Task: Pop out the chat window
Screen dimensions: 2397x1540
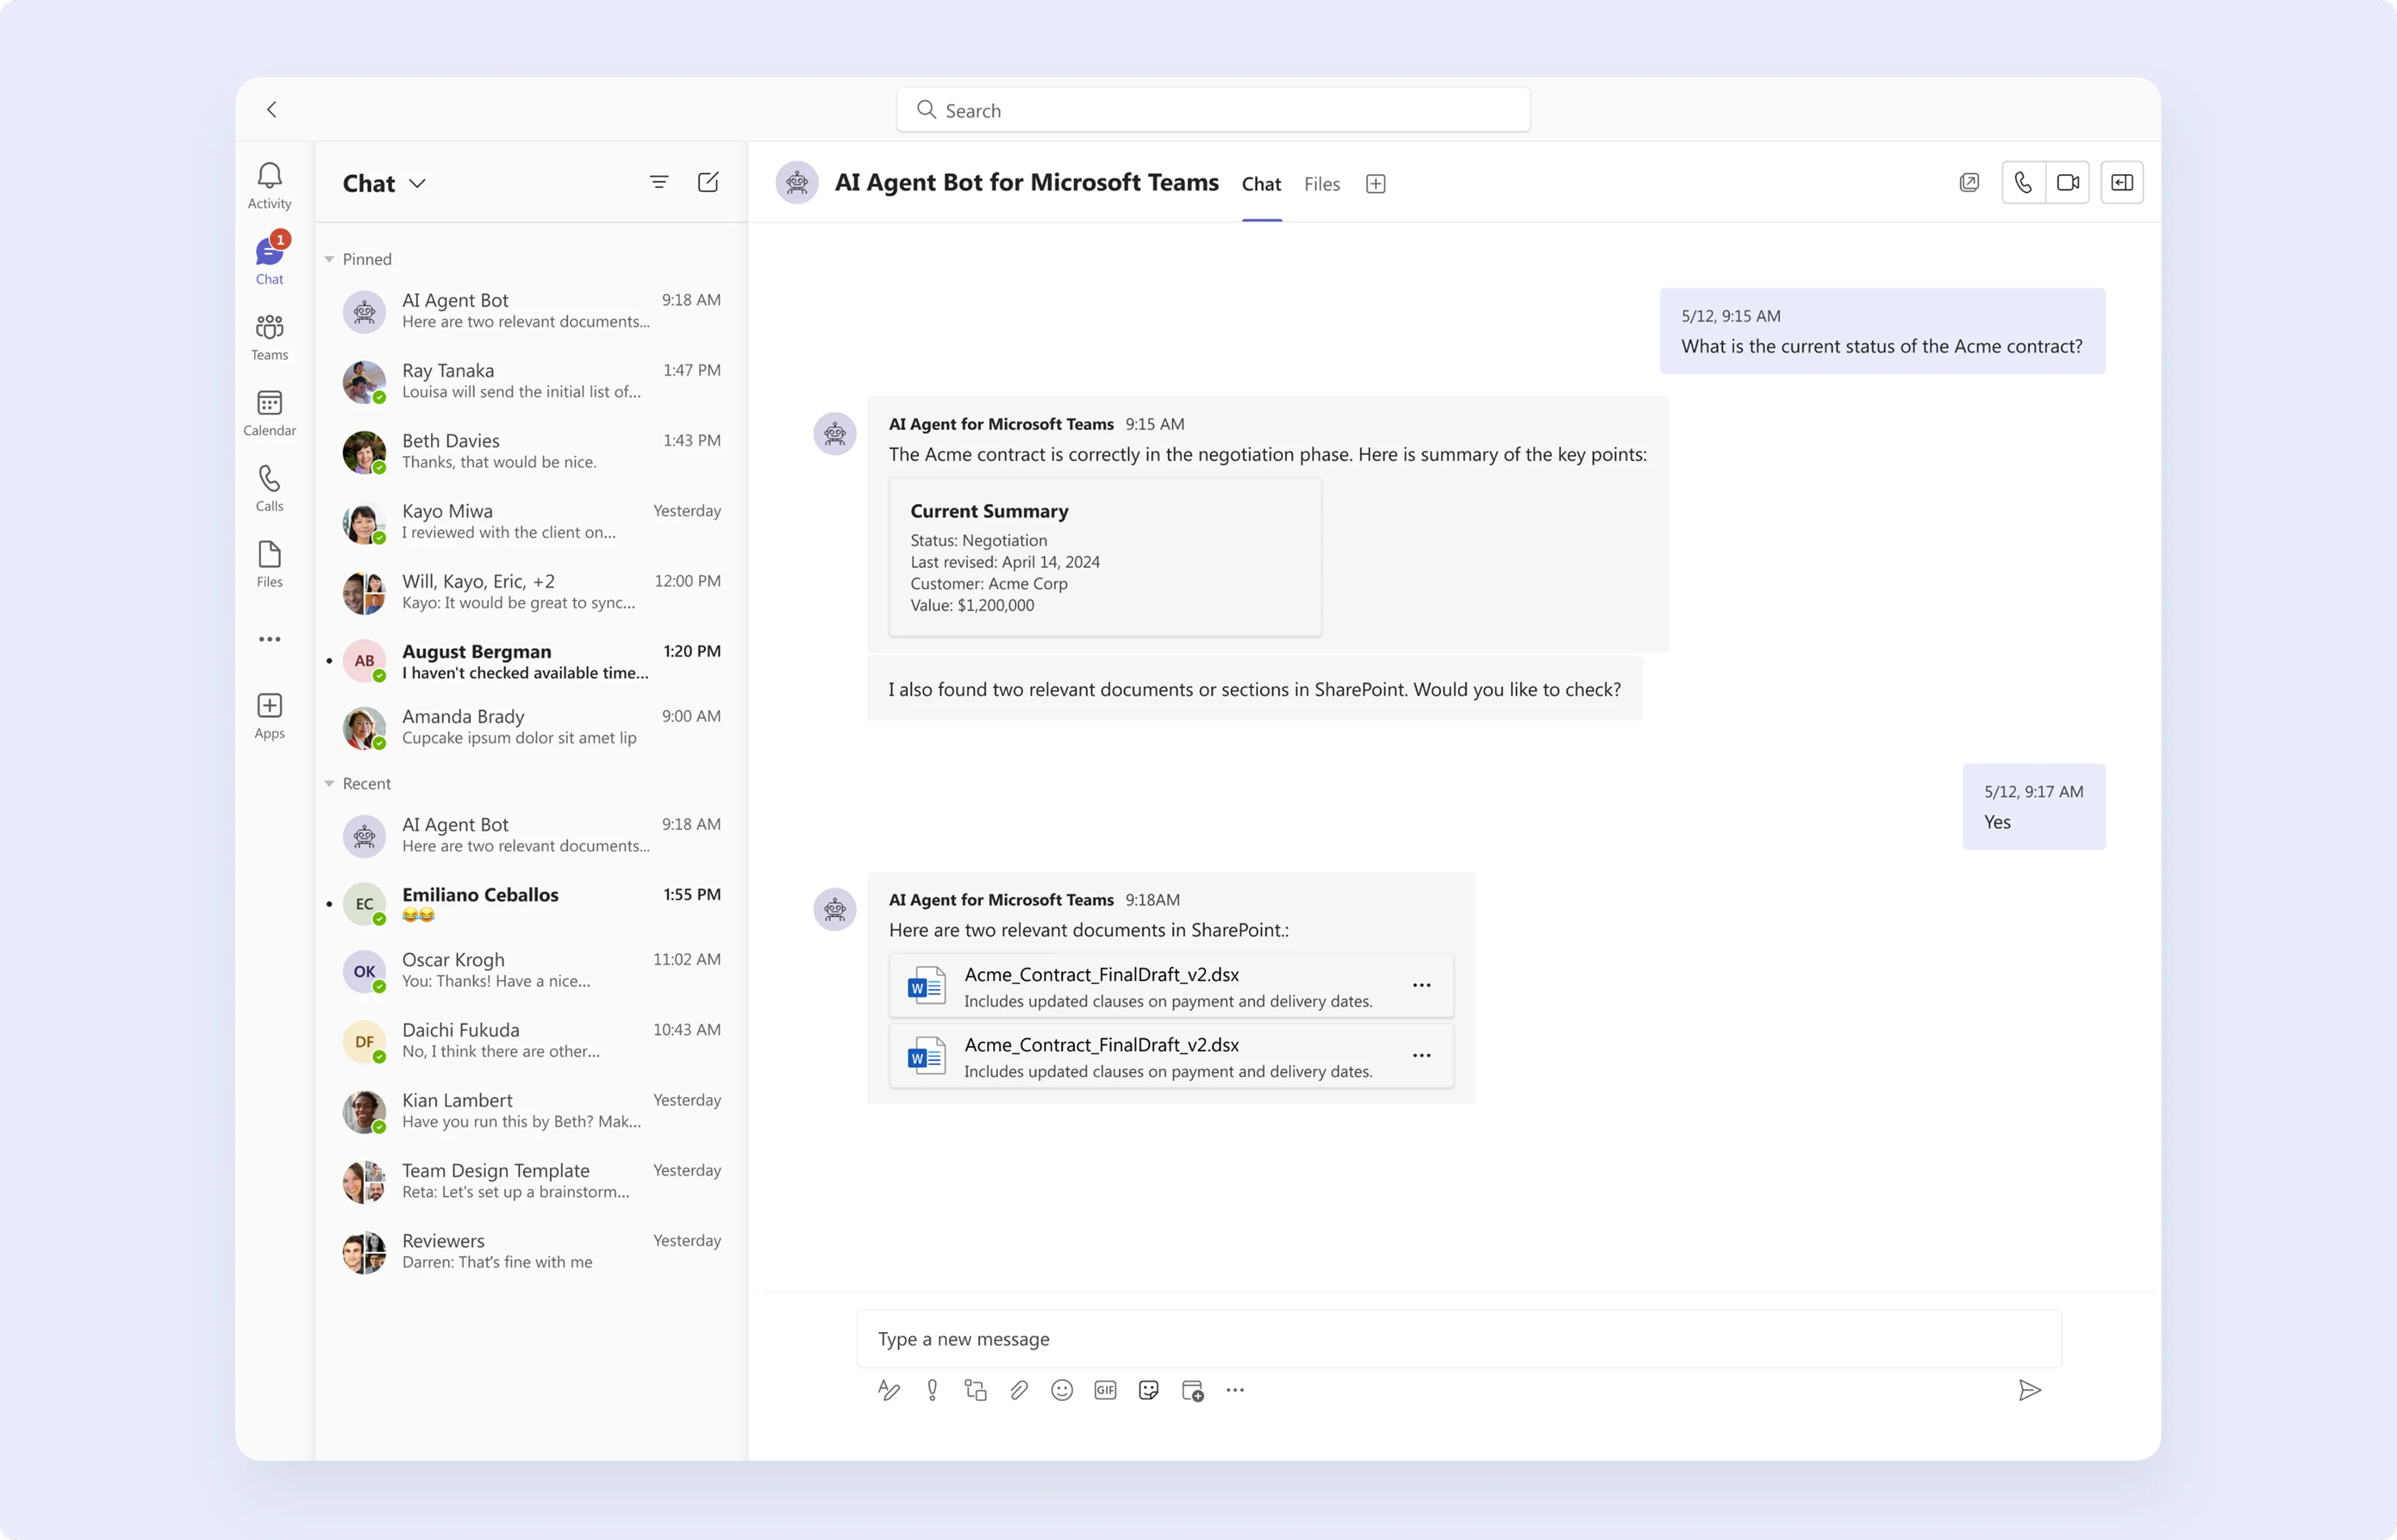Action: point(1969,182)
